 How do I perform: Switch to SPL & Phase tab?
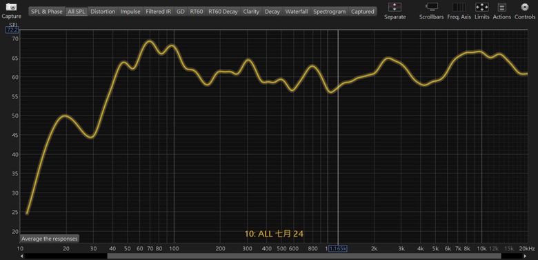coord(47,11)
